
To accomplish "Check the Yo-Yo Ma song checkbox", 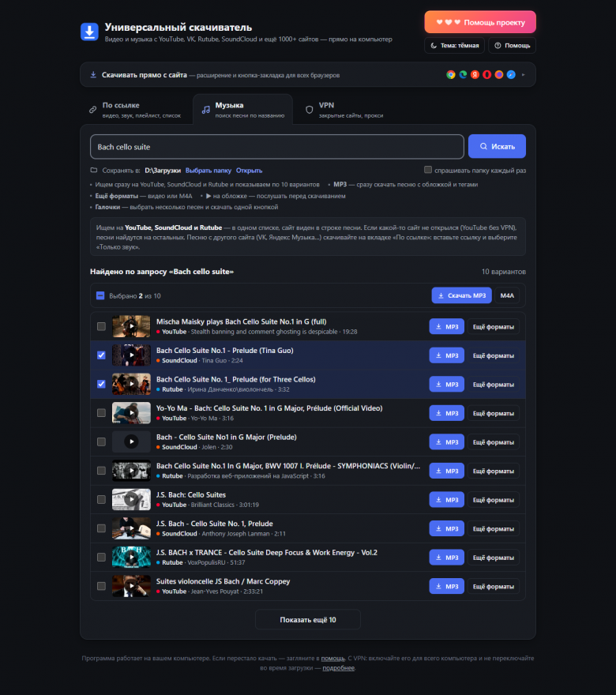I will [x=102, y=413].
